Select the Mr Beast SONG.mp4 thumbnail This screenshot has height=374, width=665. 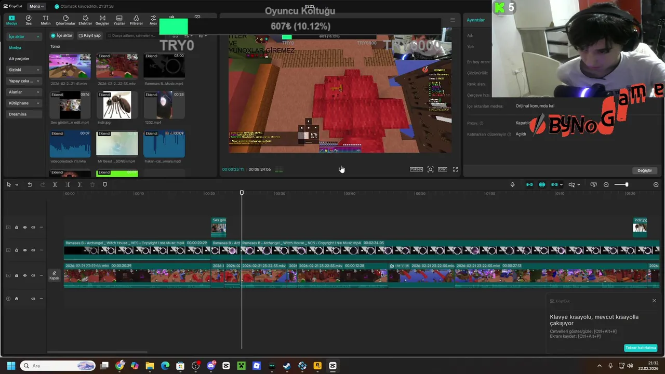click(117, 144)
